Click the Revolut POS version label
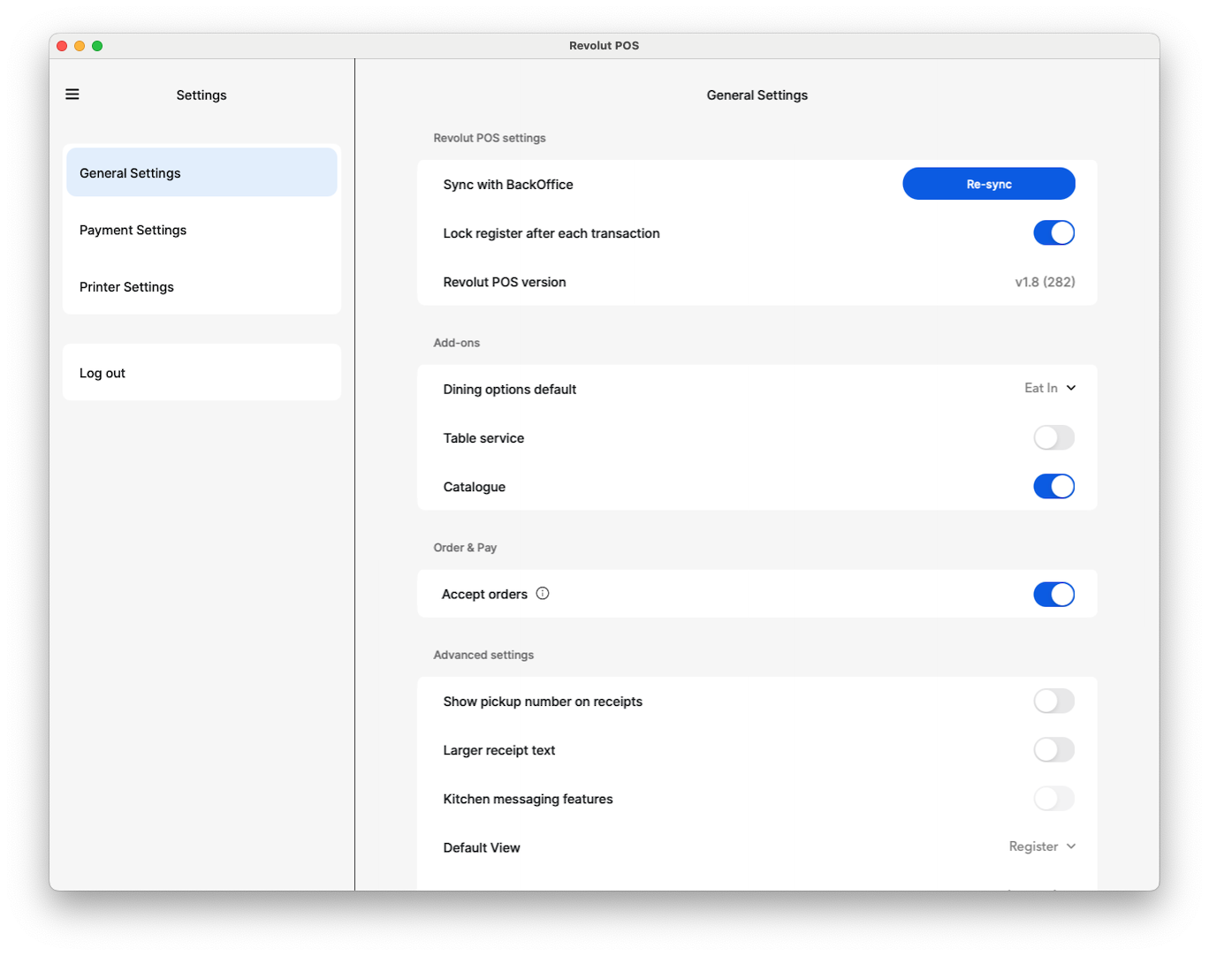The height and width of the screenshot is (956, 1209). [x=505, y=282]
